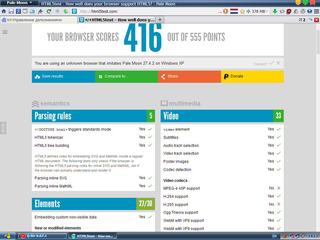The image size is (320, 240).
Task: Click the ellipsis in the address bar
Action: click(x=220, y=12)
